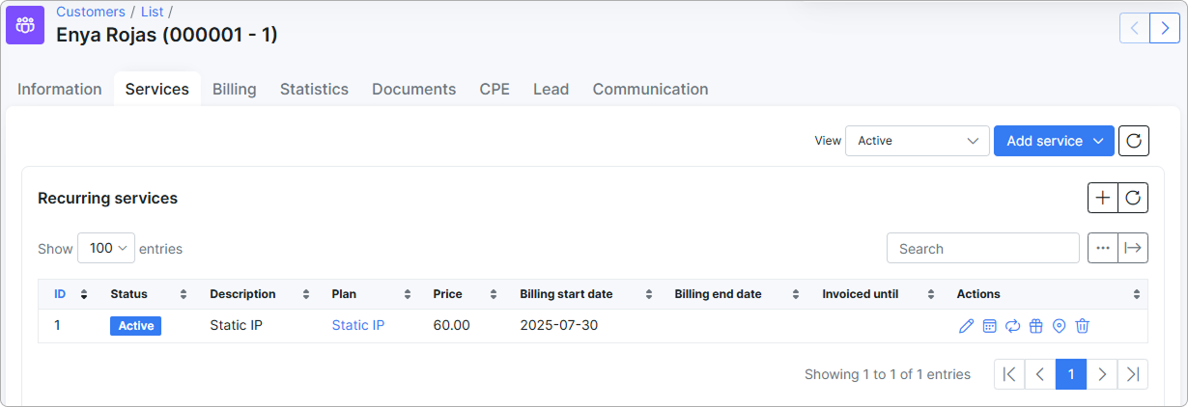Open the View dropdown showing Active
This screenshot has height=407, width=1188.
coord(917,141)
